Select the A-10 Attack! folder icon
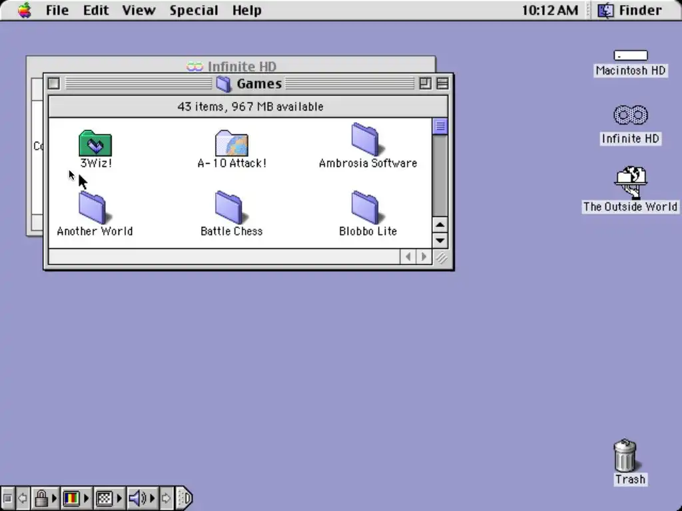Image resolution: width=682 pixels, height=511 pixels. (231, 143)
